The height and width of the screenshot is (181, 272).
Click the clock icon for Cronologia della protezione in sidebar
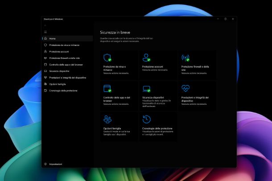click(x=45, y=90)
